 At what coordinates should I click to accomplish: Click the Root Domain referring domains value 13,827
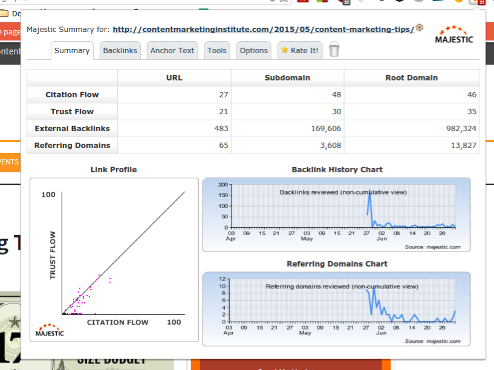tap(464, 146)
